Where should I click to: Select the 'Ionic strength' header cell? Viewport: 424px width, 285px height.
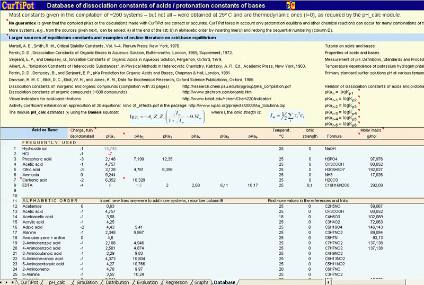(x=310, y=133)
